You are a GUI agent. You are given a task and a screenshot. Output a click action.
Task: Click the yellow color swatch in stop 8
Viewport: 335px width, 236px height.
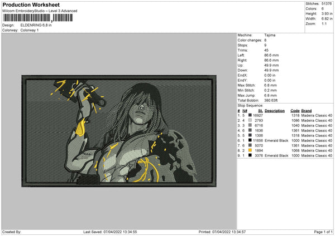point(250,150)
